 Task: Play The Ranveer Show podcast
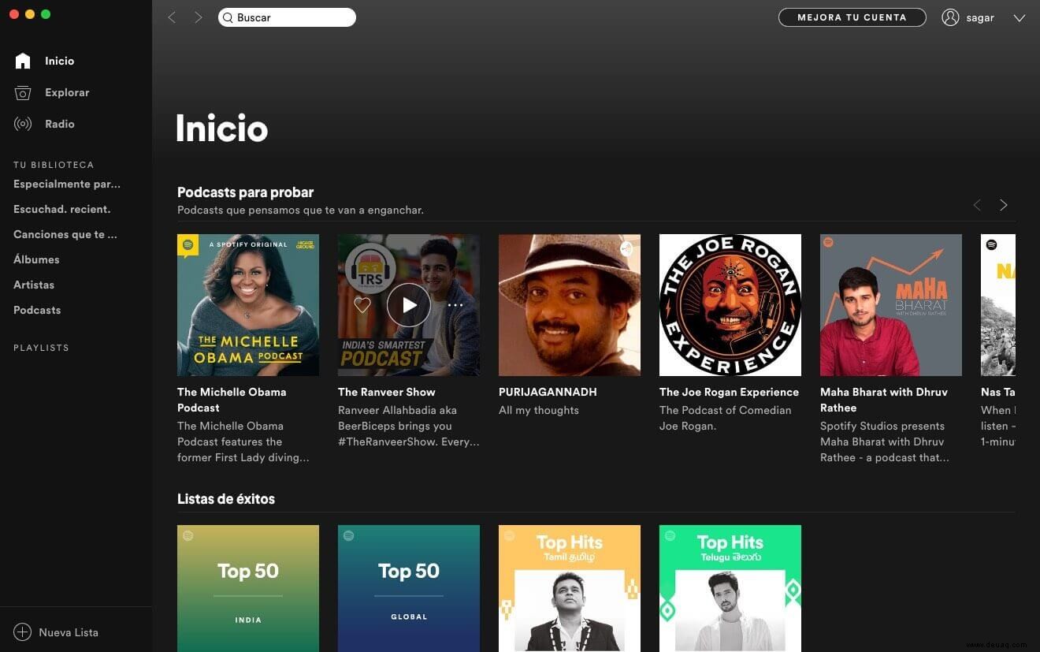[409, 305]
